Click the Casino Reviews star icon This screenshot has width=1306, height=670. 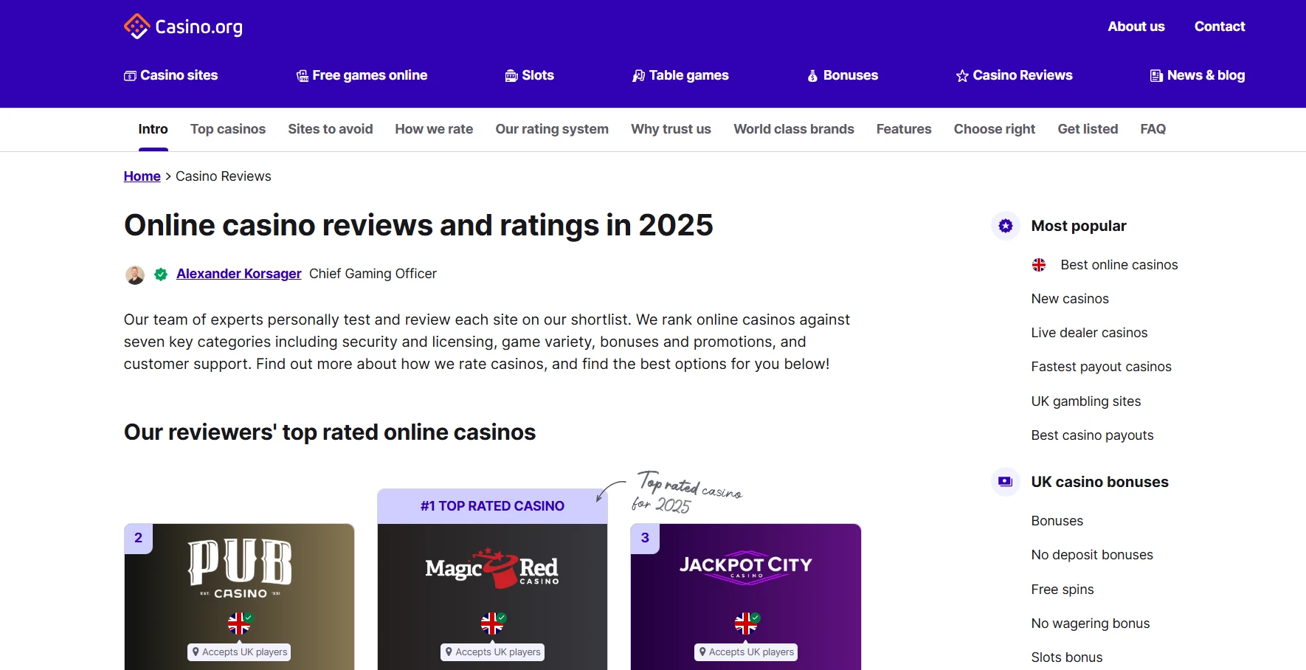962,76
